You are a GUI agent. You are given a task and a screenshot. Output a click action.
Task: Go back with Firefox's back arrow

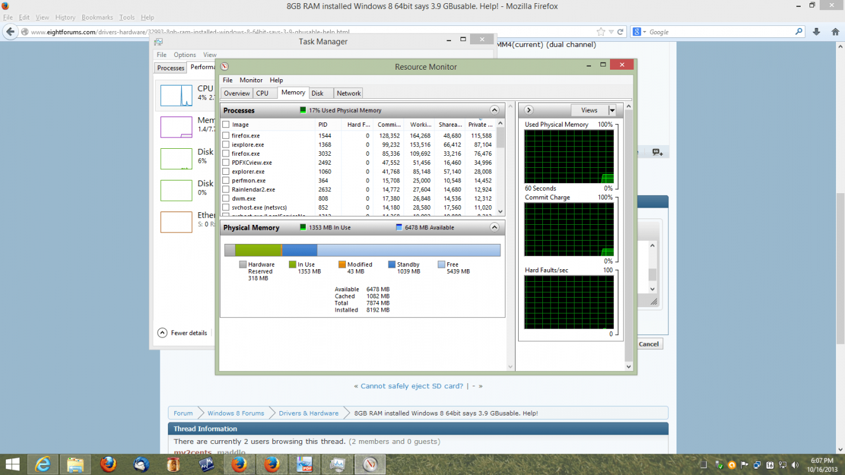[10, 32]
